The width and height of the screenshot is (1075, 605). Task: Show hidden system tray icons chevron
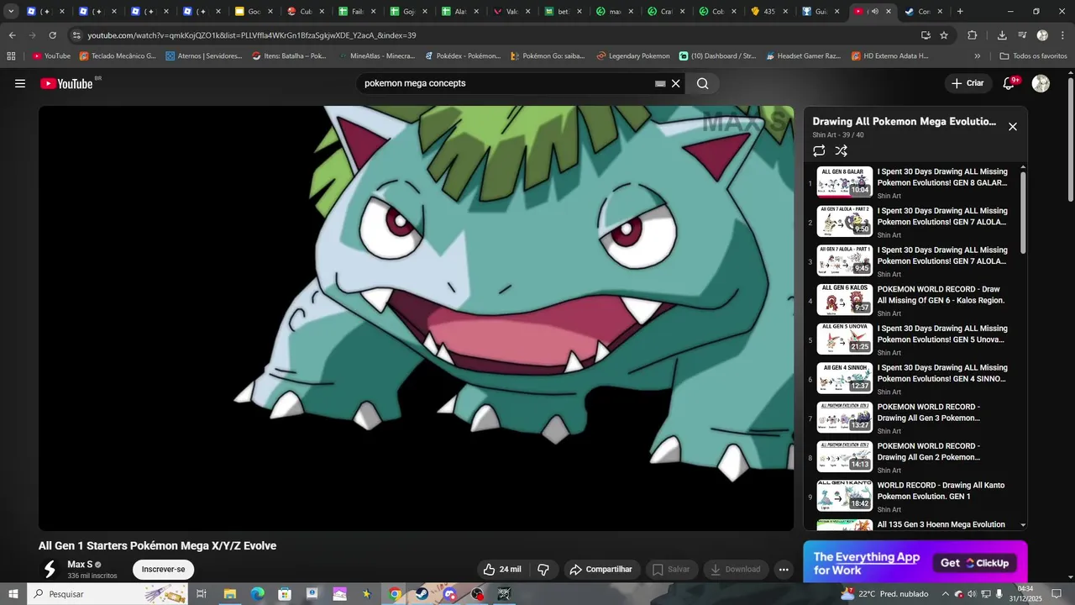pos(945,594)
